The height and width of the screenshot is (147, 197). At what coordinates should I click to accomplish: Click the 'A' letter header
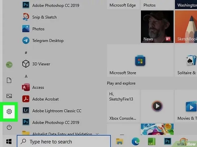coord(26,76)
